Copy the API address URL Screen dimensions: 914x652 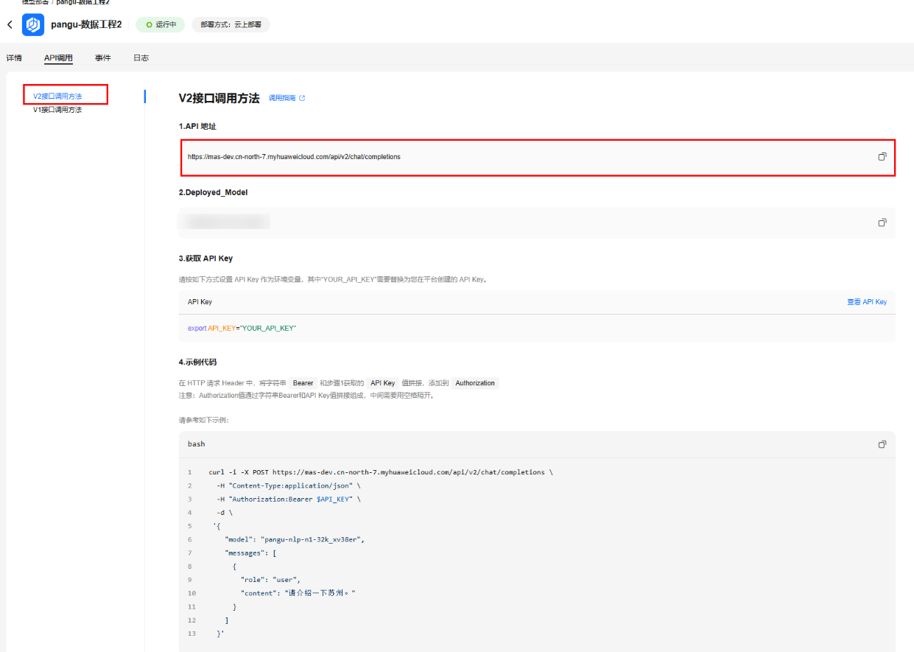click(882, 157)
